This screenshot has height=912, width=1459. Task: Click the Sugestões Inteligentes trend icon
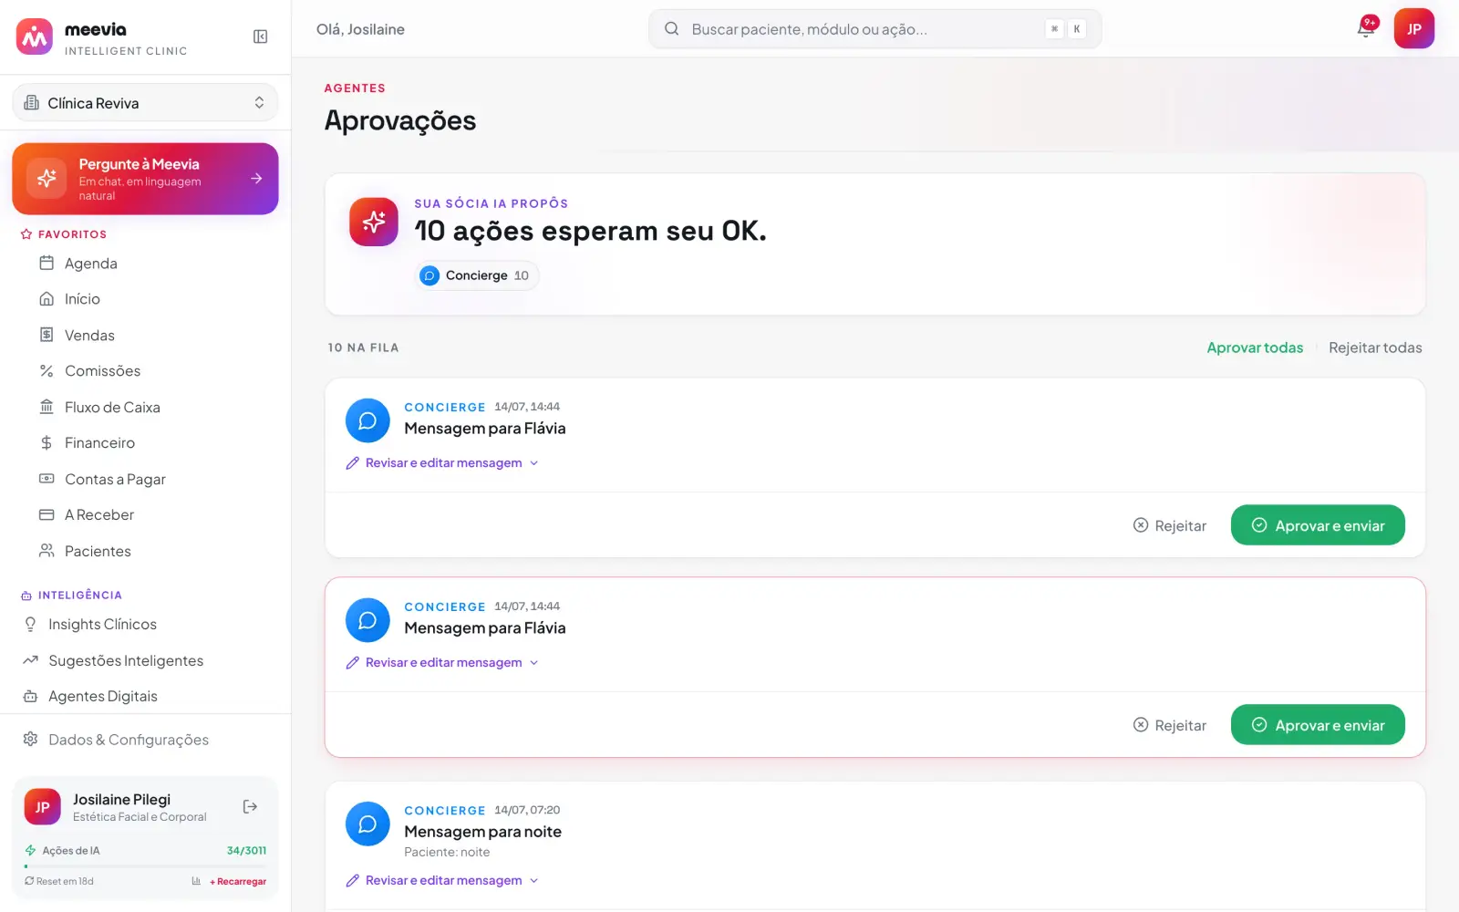30,660
